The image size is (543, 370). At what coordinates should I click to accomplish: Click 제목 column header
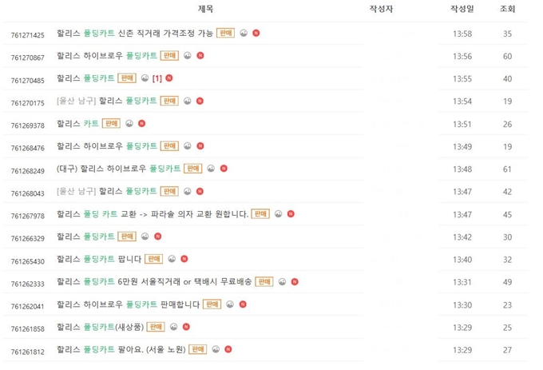[205, 9]
